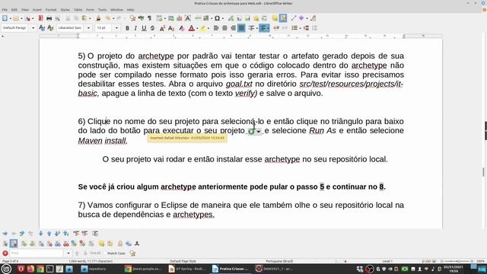The height and width of the screenshot is (274, 487).
Task: Open the Table menu
Action: click(x=78, y=10)
